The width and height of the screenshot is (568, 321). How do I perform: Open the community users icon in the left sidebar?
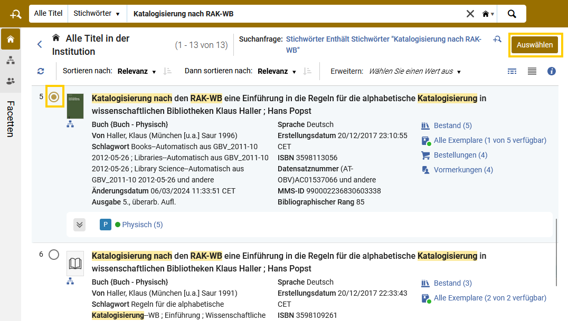tap(11, 81)
